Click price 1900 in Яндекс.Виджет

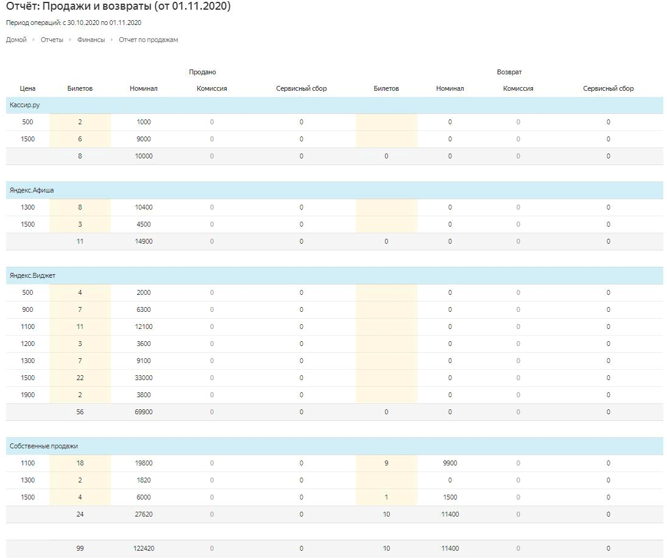[27, 395]
